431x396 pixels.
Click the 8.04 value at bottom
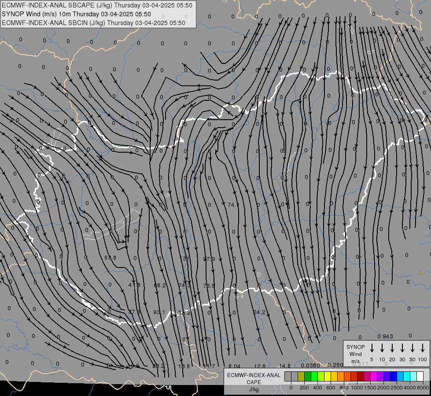(x=235, y=366)
